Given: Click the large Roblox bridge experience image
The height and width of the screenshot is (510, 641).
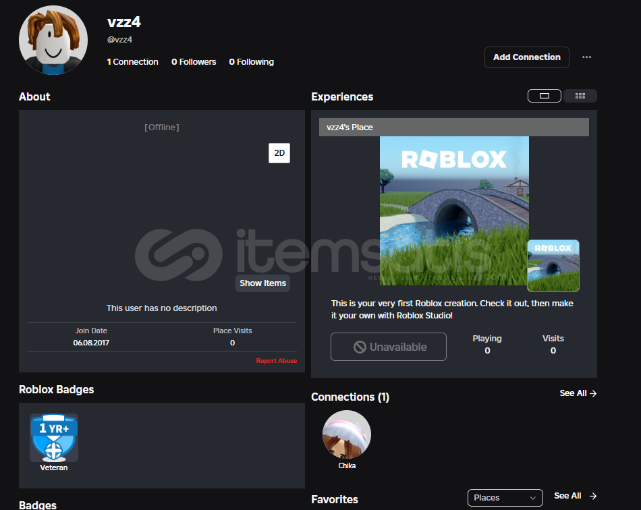Looking at the screenshot, I should 454,211.
